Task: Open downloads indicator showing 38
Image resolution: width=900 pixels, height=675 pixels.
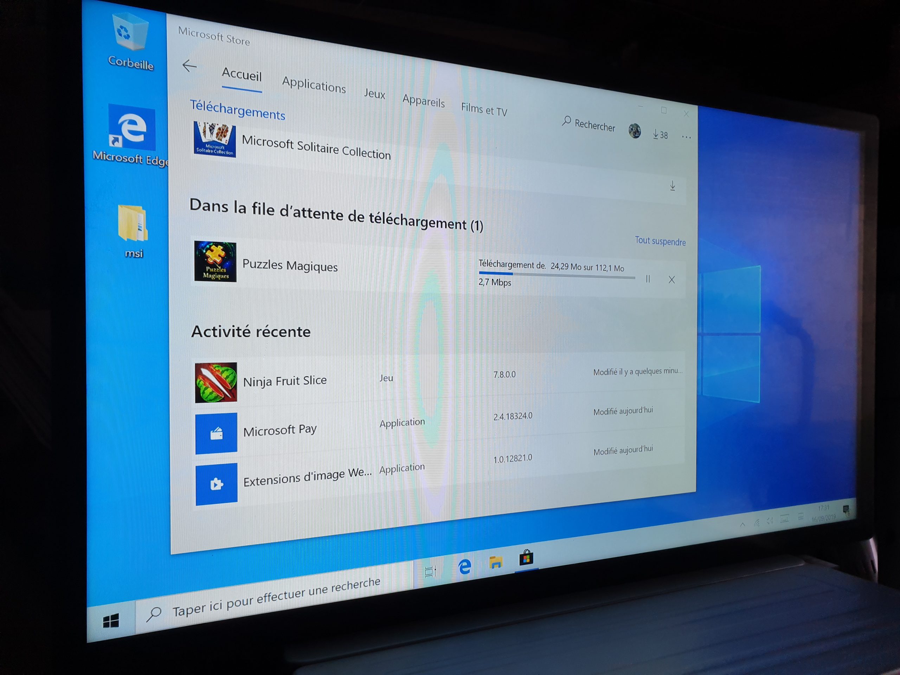Action: [660, 135]
